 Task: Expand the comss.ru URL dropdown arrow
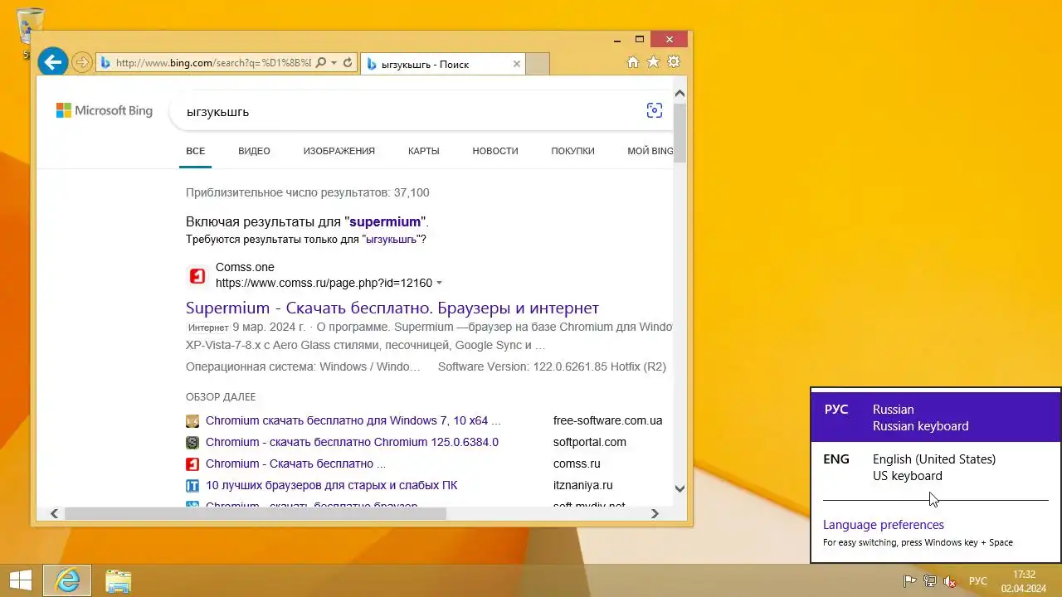439,284
